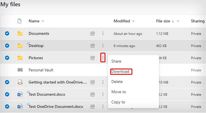The image size is (206, 113).
Task: Open more actions for Test OneDrive Document.docx
Action: click(x=103, y=106)
